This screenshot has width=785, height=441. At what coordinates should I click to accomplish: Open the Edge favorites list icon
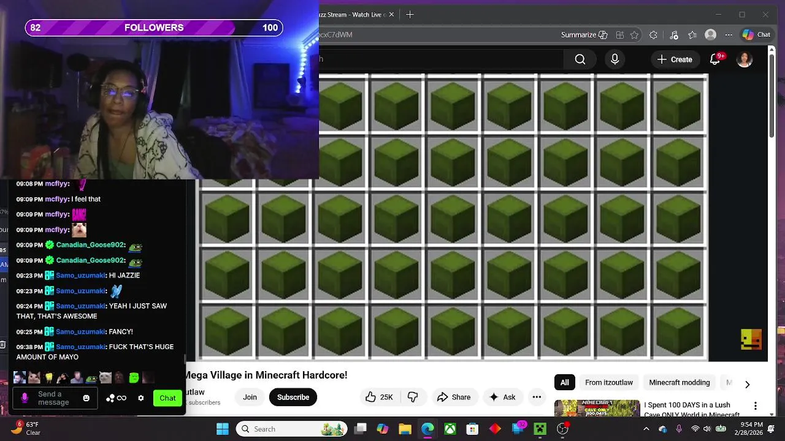pos(692,35)
